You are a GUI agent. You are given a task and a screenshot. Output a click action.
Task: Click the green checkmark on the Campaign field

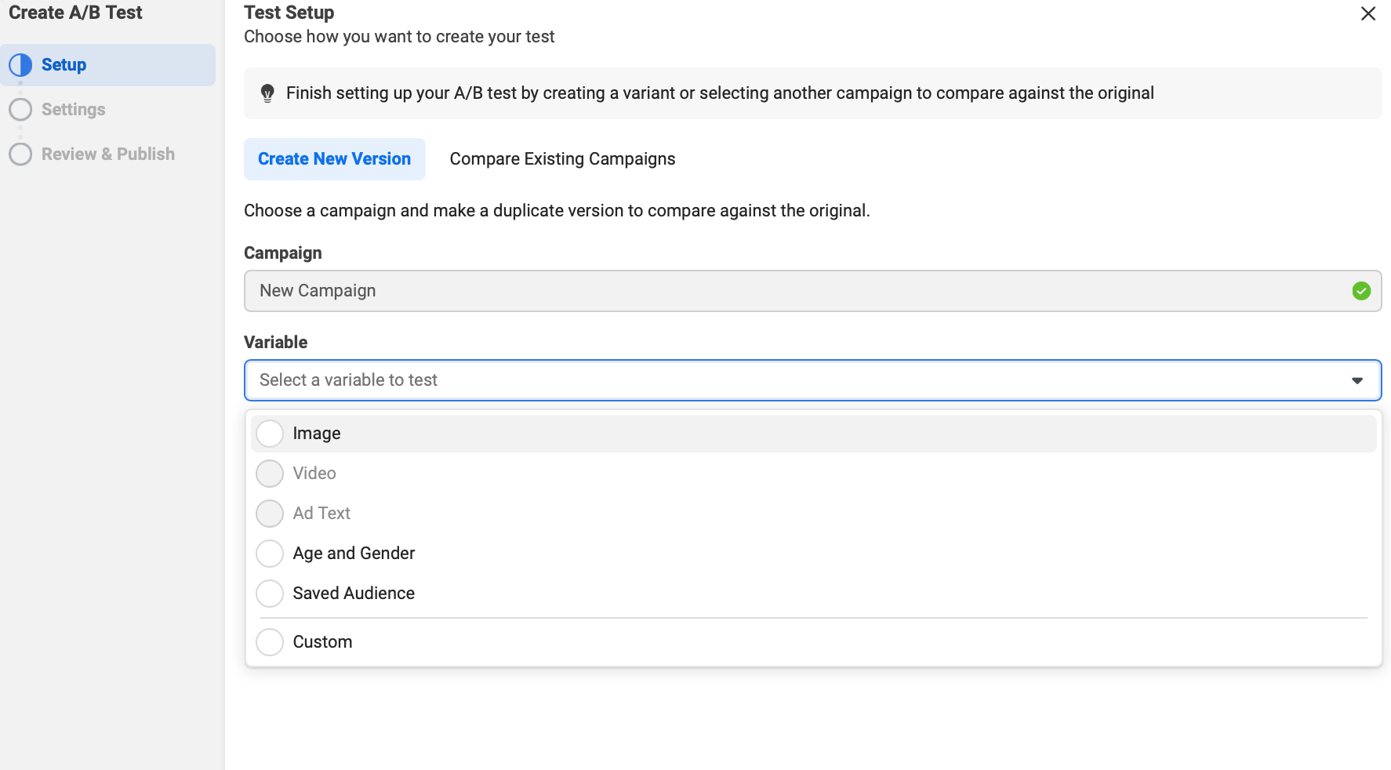[x=1361, y=291]
